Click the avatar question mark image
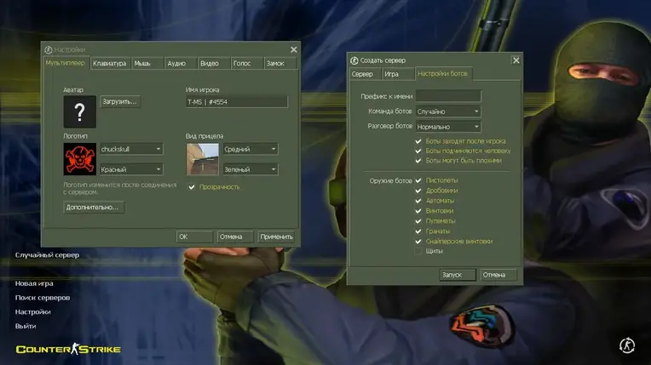651x365 pixels. click(80, 112)
